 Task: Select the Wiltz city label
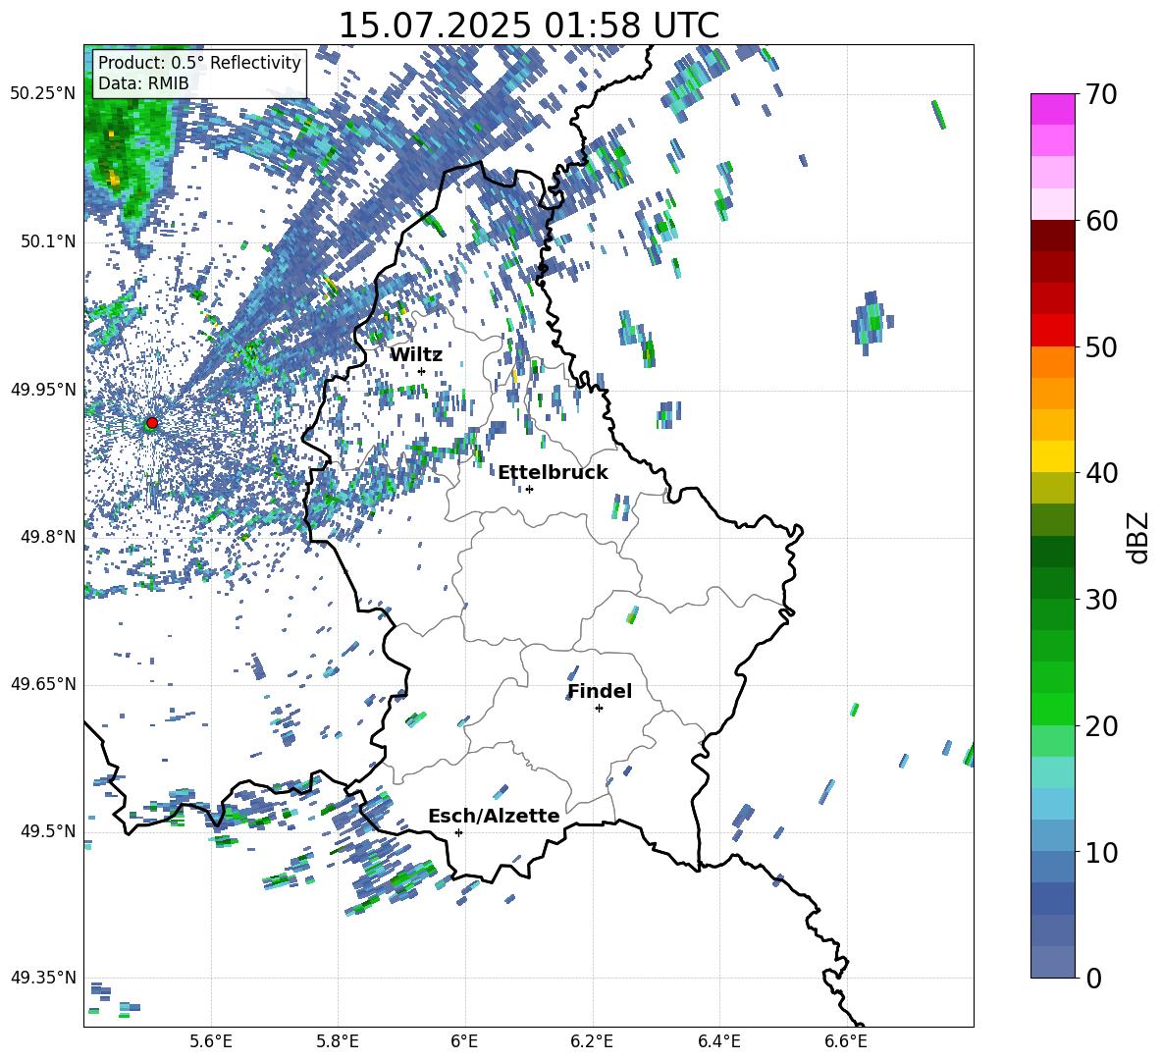pyautogui.click(x=416, y=355)
